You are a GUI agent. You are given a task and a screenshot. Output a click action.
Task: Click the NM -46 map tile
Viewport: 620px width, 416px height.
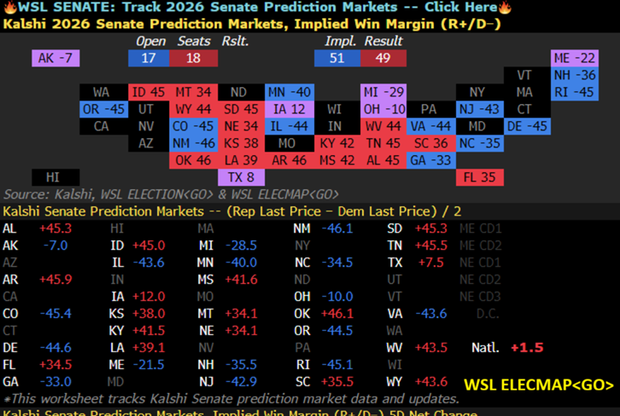(193, 143)
